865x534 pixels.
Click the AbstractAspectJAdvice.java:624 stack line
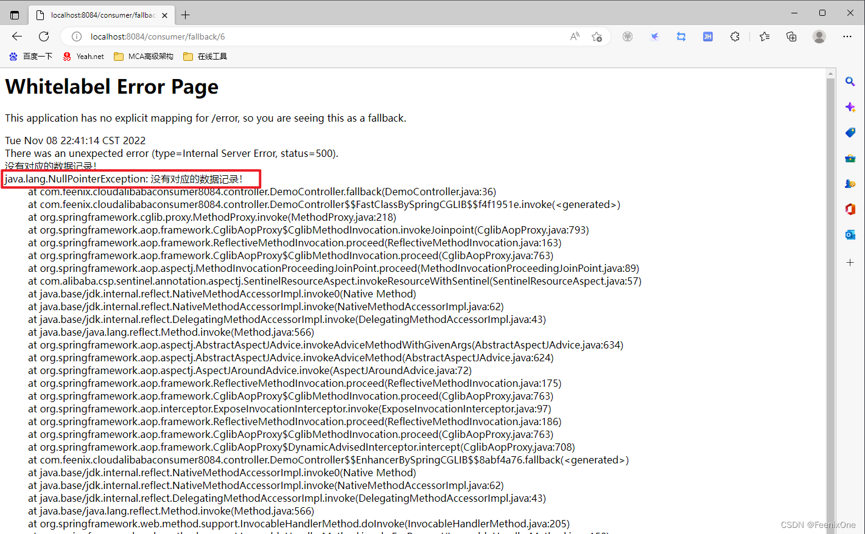click(x=291, y=358)
